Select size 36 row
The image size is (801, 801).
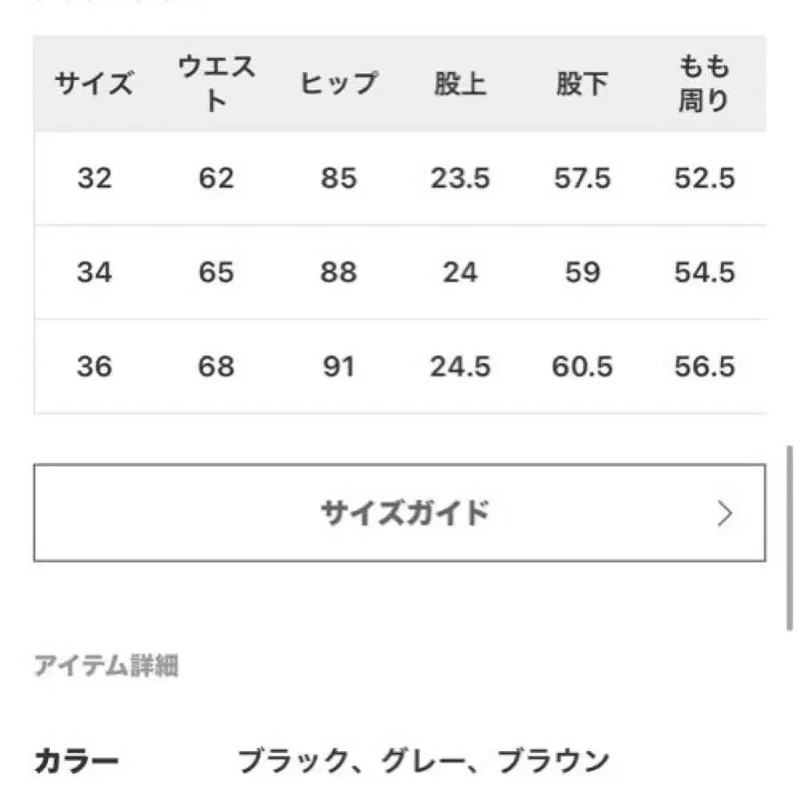(x=94, y=366)
